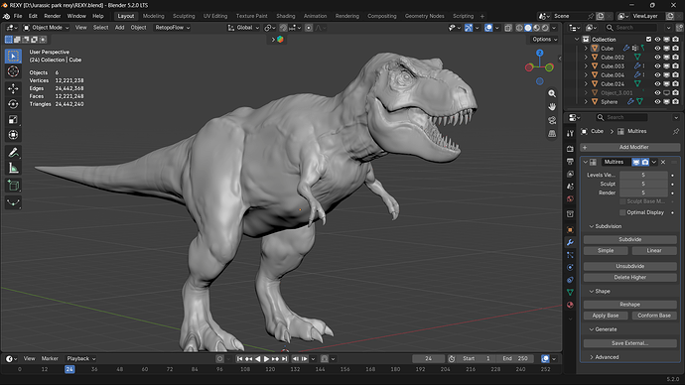Screen dimensions: 685x385
Task: Open the Playback dropdown in timeline
Action: 80,359
